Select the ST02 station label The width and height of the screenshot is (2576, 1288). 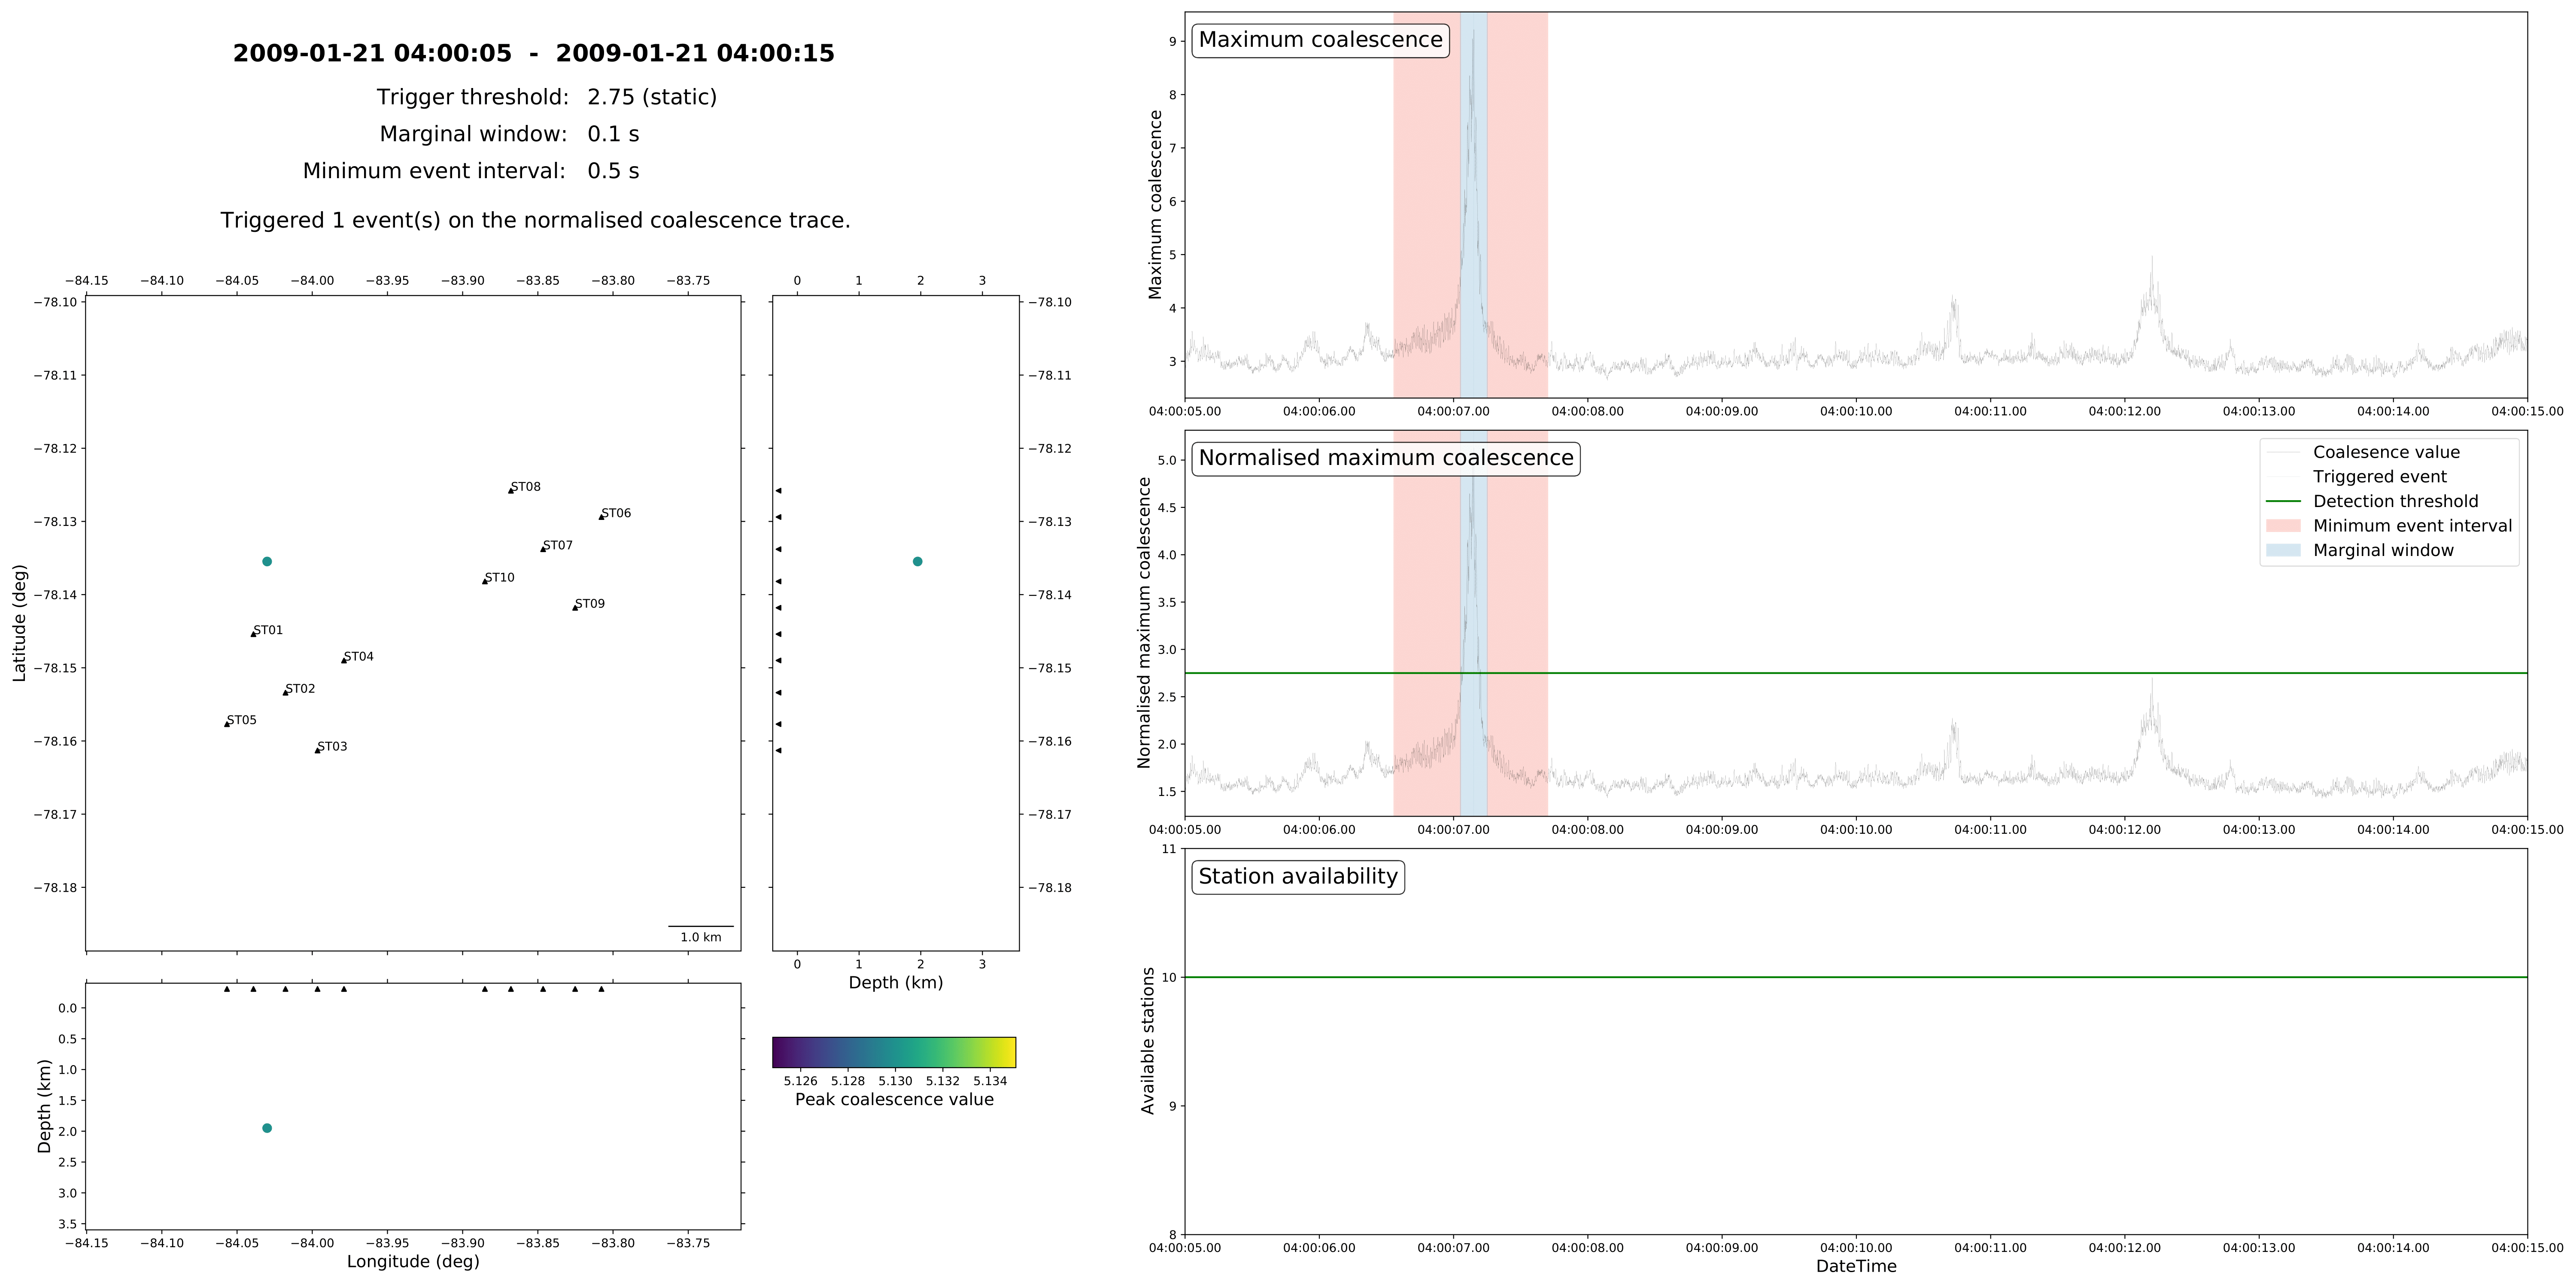point(300,689)
